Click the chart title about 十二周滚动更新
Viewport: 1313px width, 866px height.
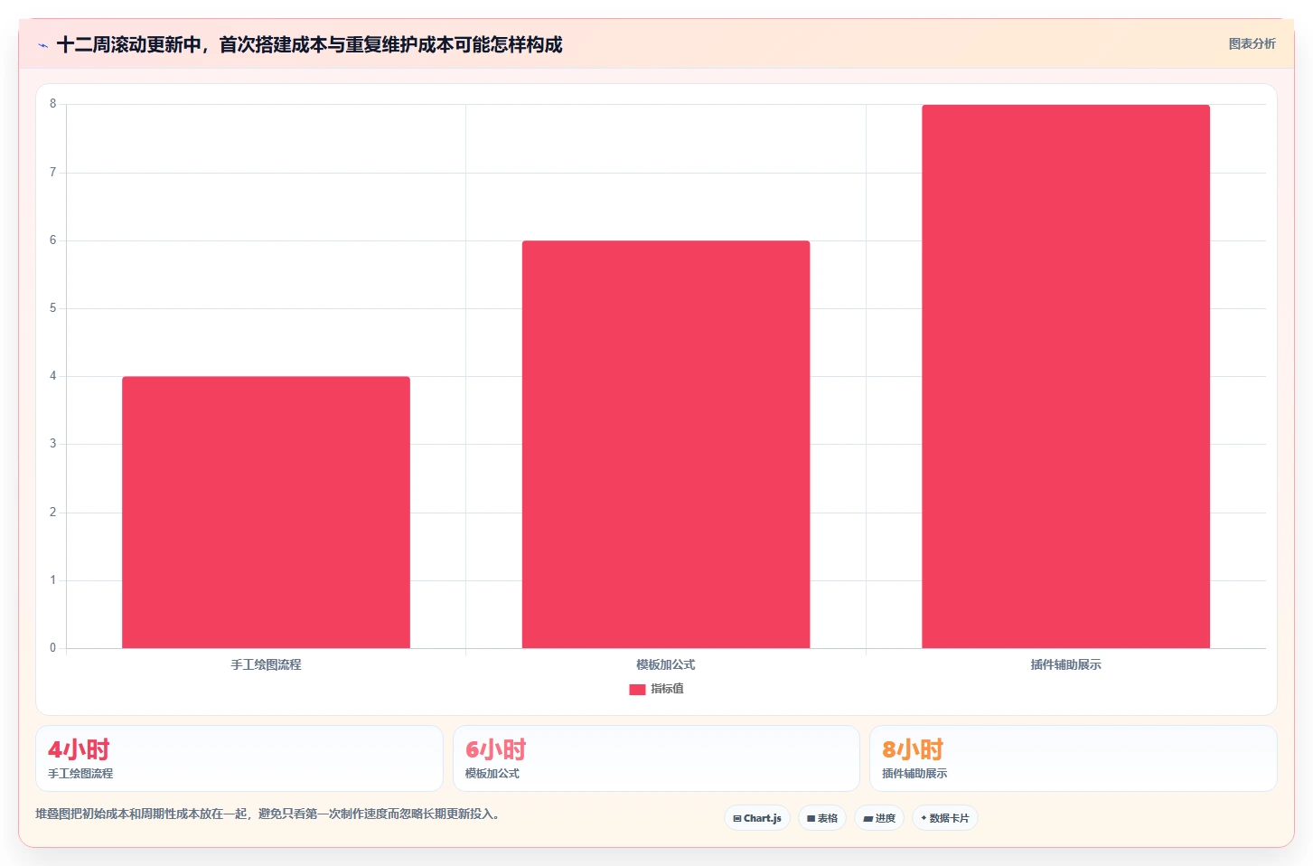(309, 44)
